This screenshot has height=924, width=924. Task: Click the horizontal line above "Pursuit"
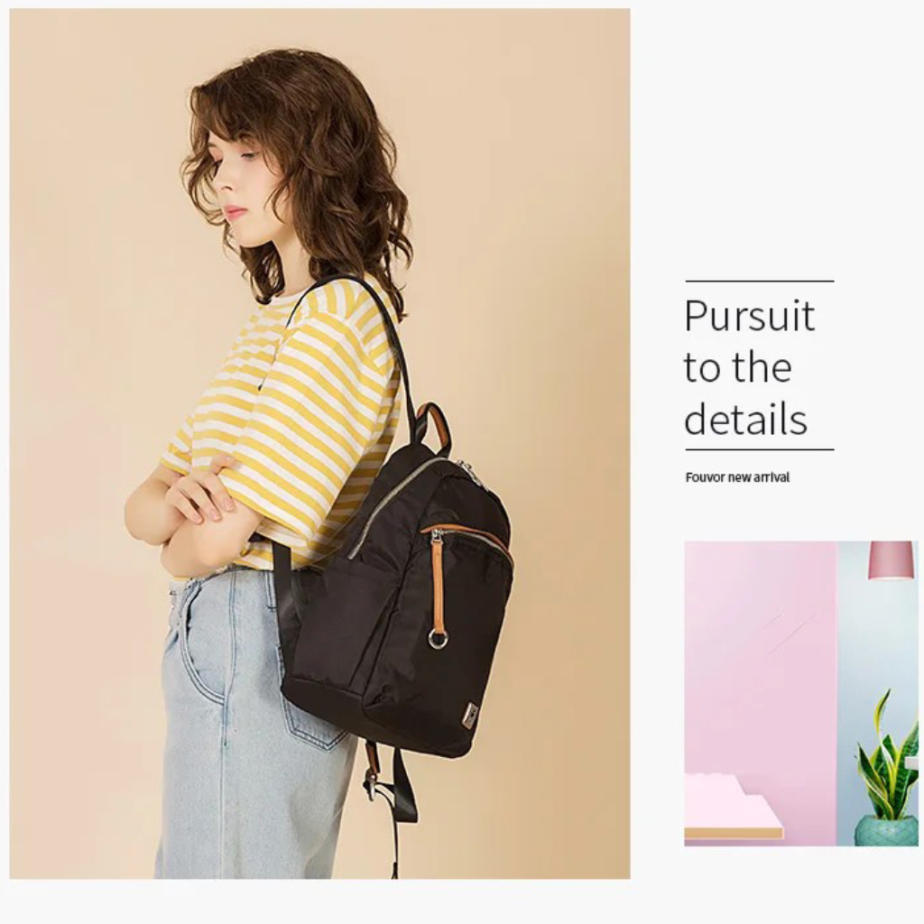point(759,282)
